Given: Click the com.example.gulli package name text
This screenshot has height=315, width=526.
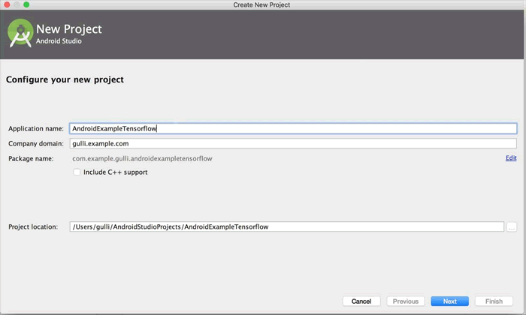Looking at the screenshot, I should (142, 159).
